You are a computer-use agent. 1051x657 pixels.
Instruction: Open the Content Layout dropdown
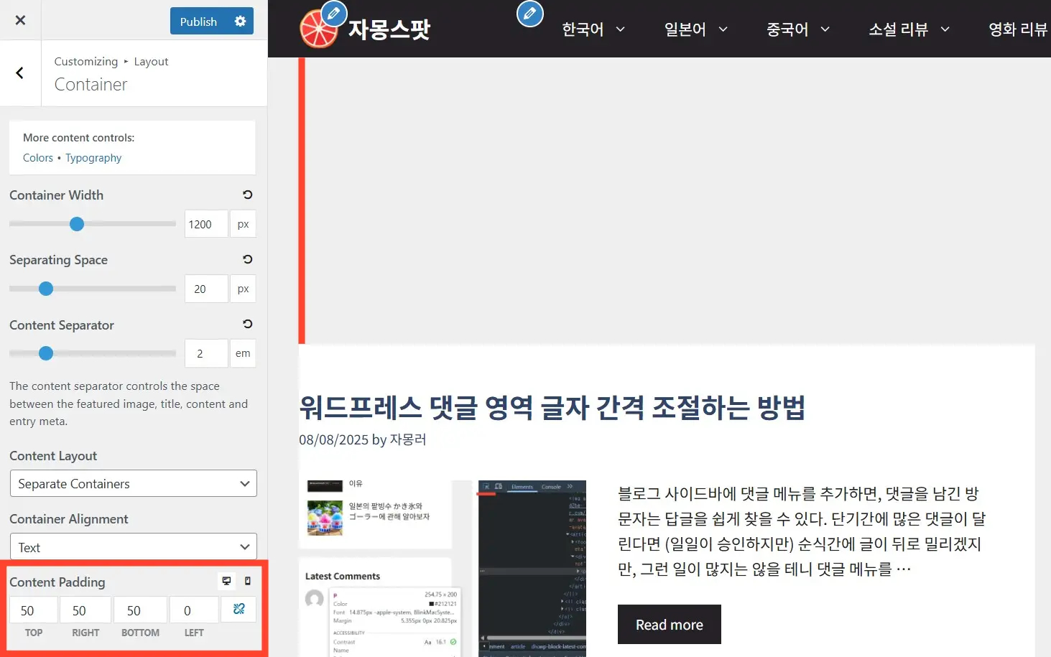pos(133,484)
